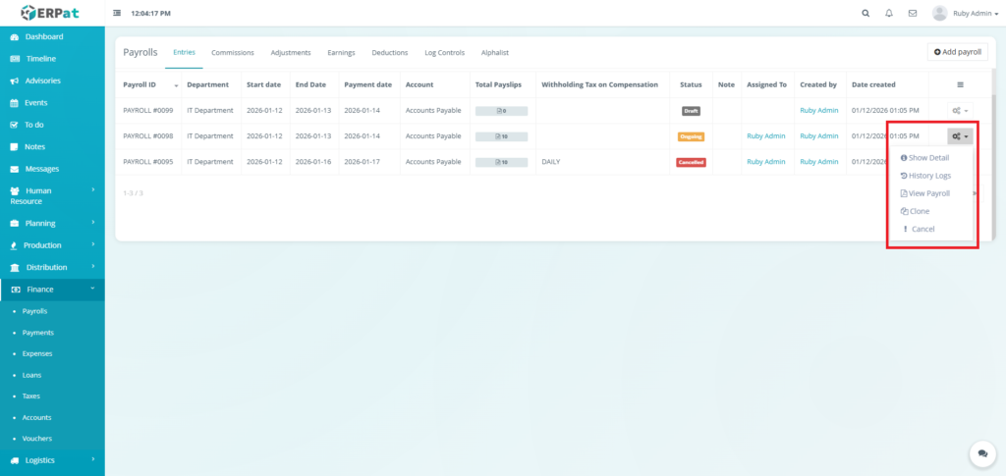Toggle the sidebar hamburger menu icon
The image size is (1006, 476).
point(118,14)
